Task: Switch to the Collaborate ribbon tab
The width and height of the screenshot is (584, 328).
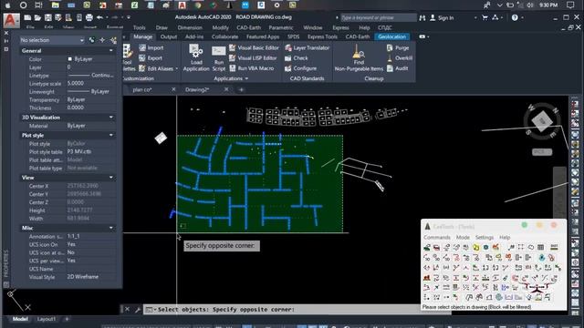Action: [x=224, y=36]
